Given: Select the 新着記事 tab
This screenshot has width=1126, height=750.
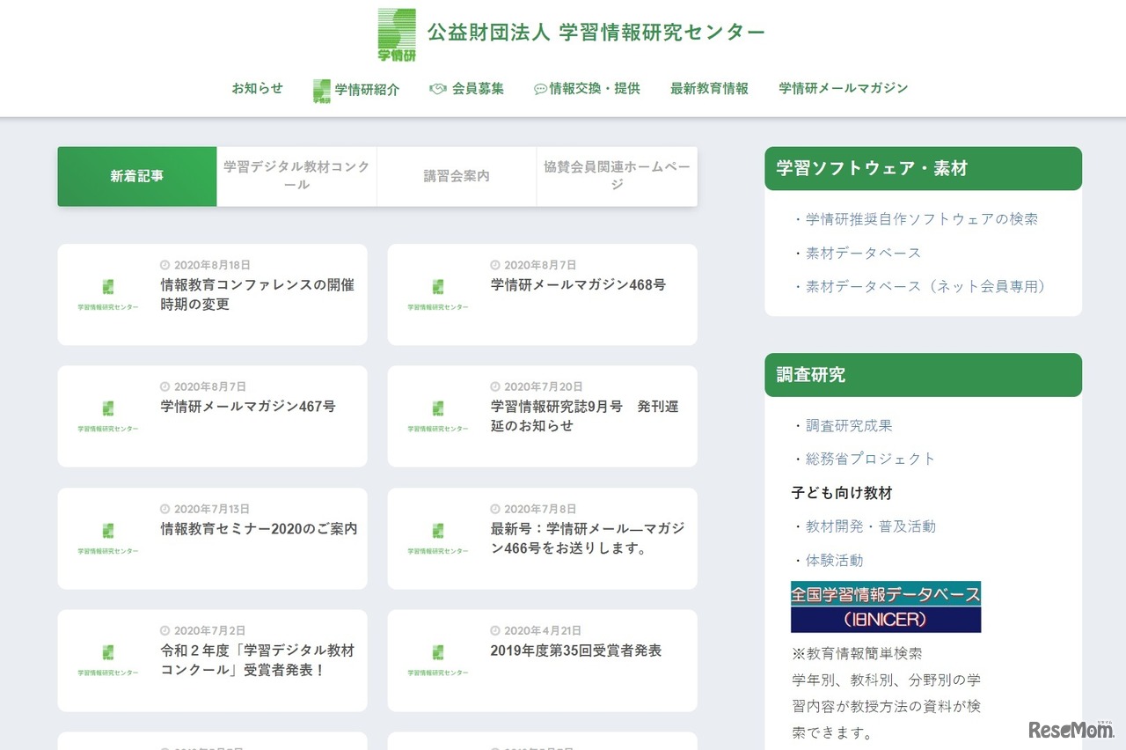Looking at the screenshot, I should tap(136, 176).
